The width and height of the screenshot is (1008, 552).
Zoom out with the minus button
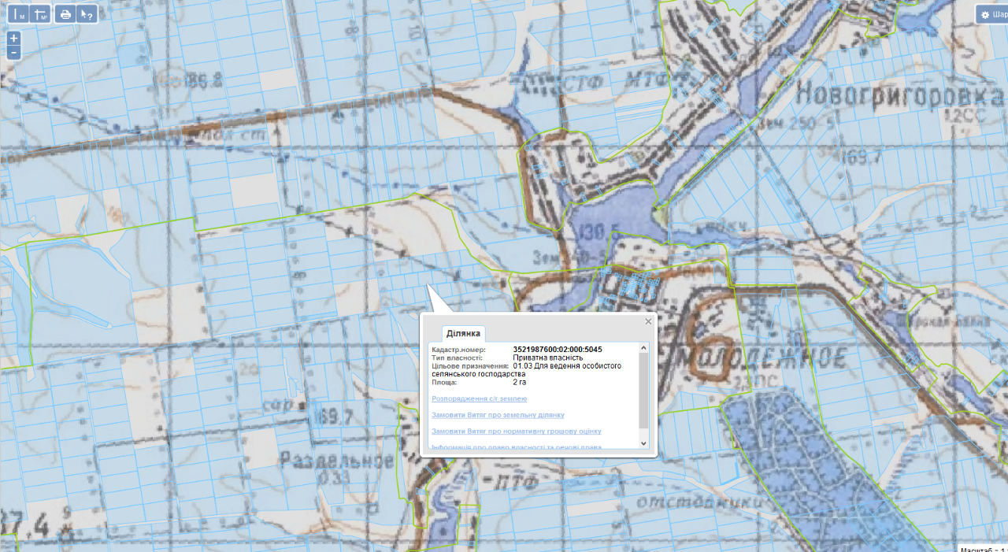coord(14,53)
